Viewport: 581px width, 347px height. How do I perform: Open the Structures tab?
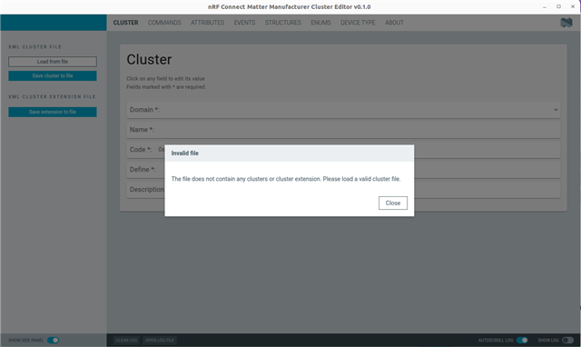[283, 23]
